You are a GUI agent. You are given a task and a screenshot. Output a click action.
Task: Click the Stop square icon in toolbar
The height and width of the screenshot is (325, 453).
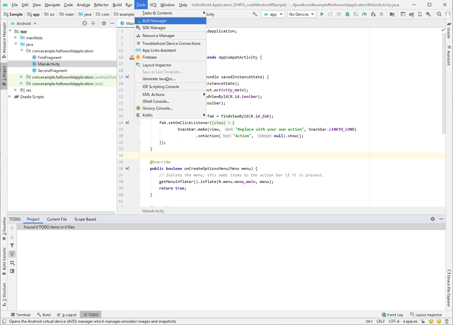pos(381,14)
